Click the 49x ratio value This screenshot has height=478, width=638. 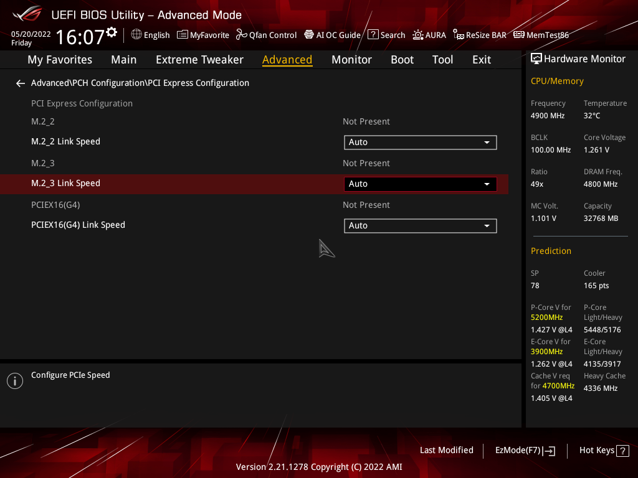[x=536, y=184]
